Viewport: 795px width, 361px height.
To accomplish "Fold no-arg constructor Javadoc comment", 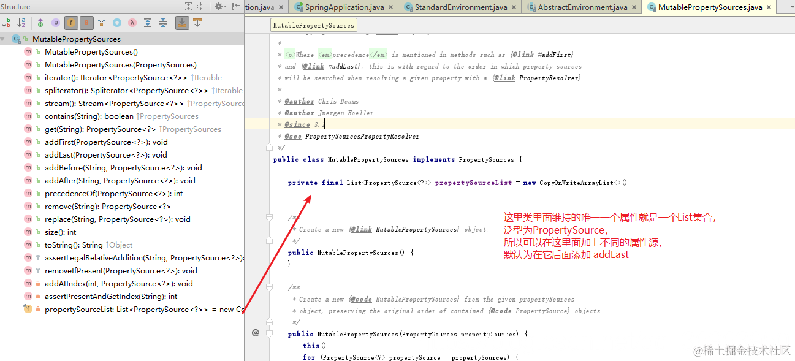I will point(268,218).
